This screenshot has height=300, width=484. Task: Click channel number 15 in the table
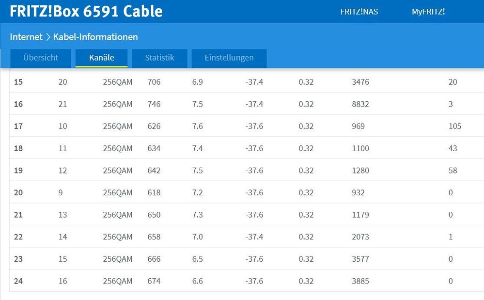[18, 82]
